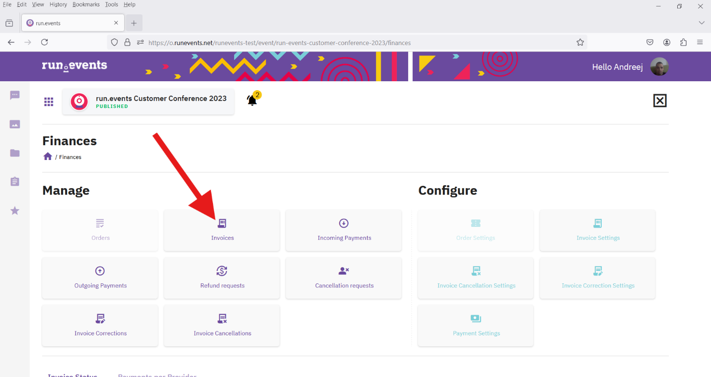Select the run.events browser tab
The width and height of the screenshot is (711, 377).
click(x=73, y=23)
